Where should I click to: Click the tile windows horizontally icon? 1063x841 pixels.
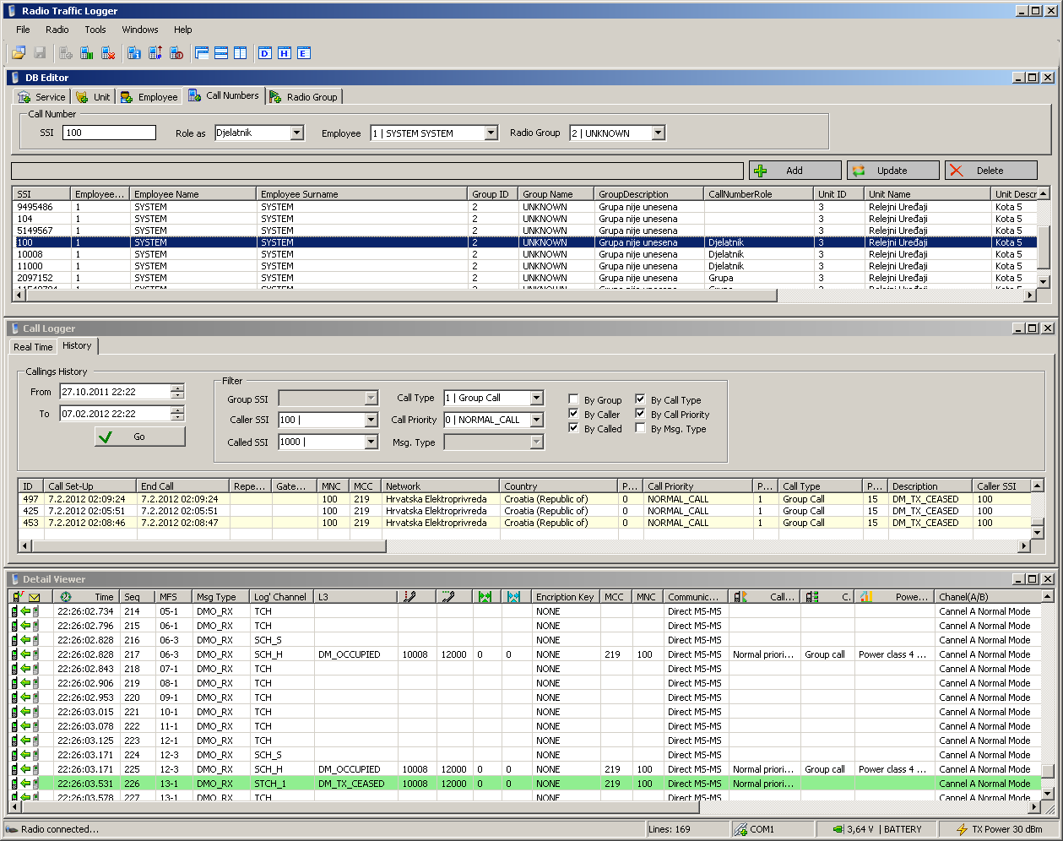pos(221,53)
